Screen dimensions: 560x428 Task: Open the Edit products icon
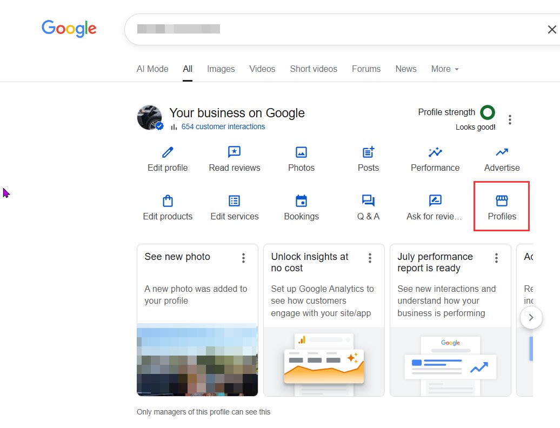tap(168, 200)
